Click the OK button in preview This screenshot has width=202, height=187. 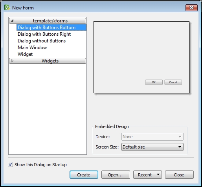tap(154, 82)
